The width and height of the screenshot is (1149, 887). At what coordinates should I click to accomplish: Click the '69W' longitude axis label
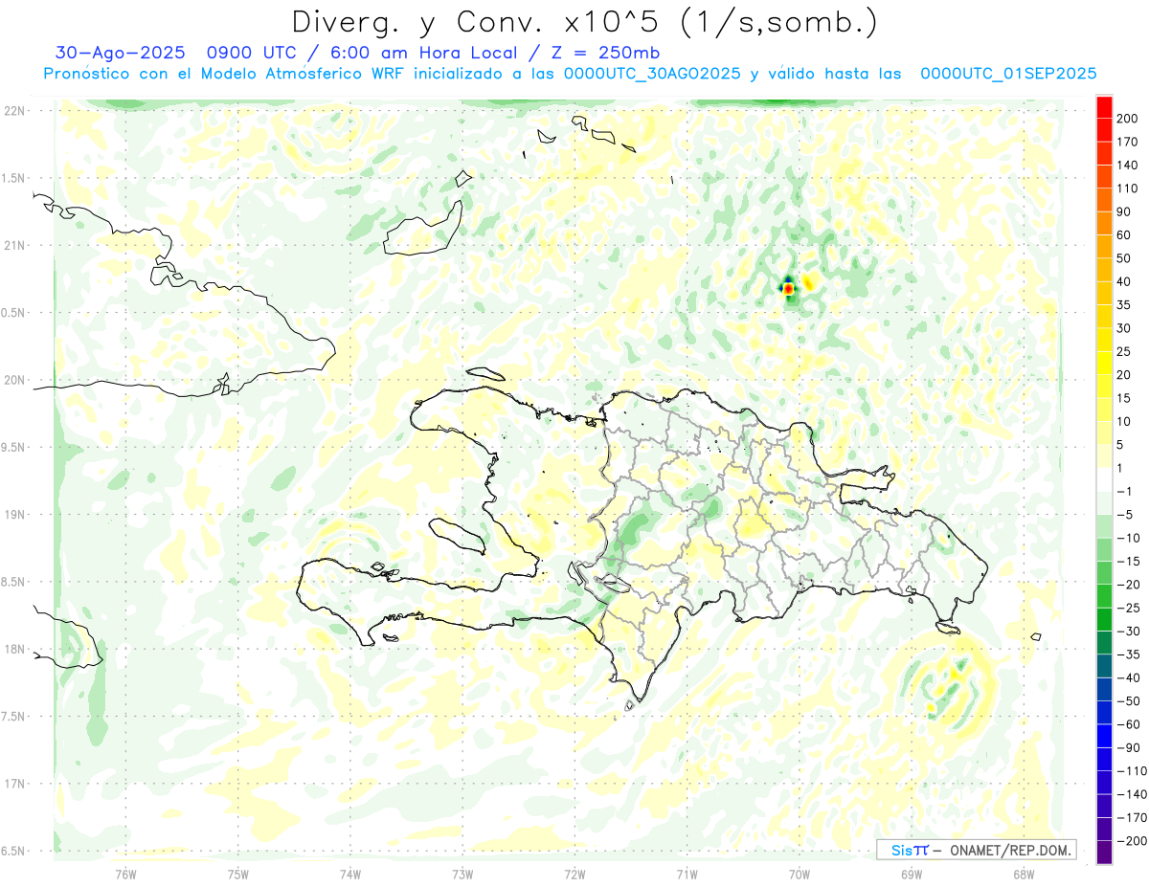[912, 875]
